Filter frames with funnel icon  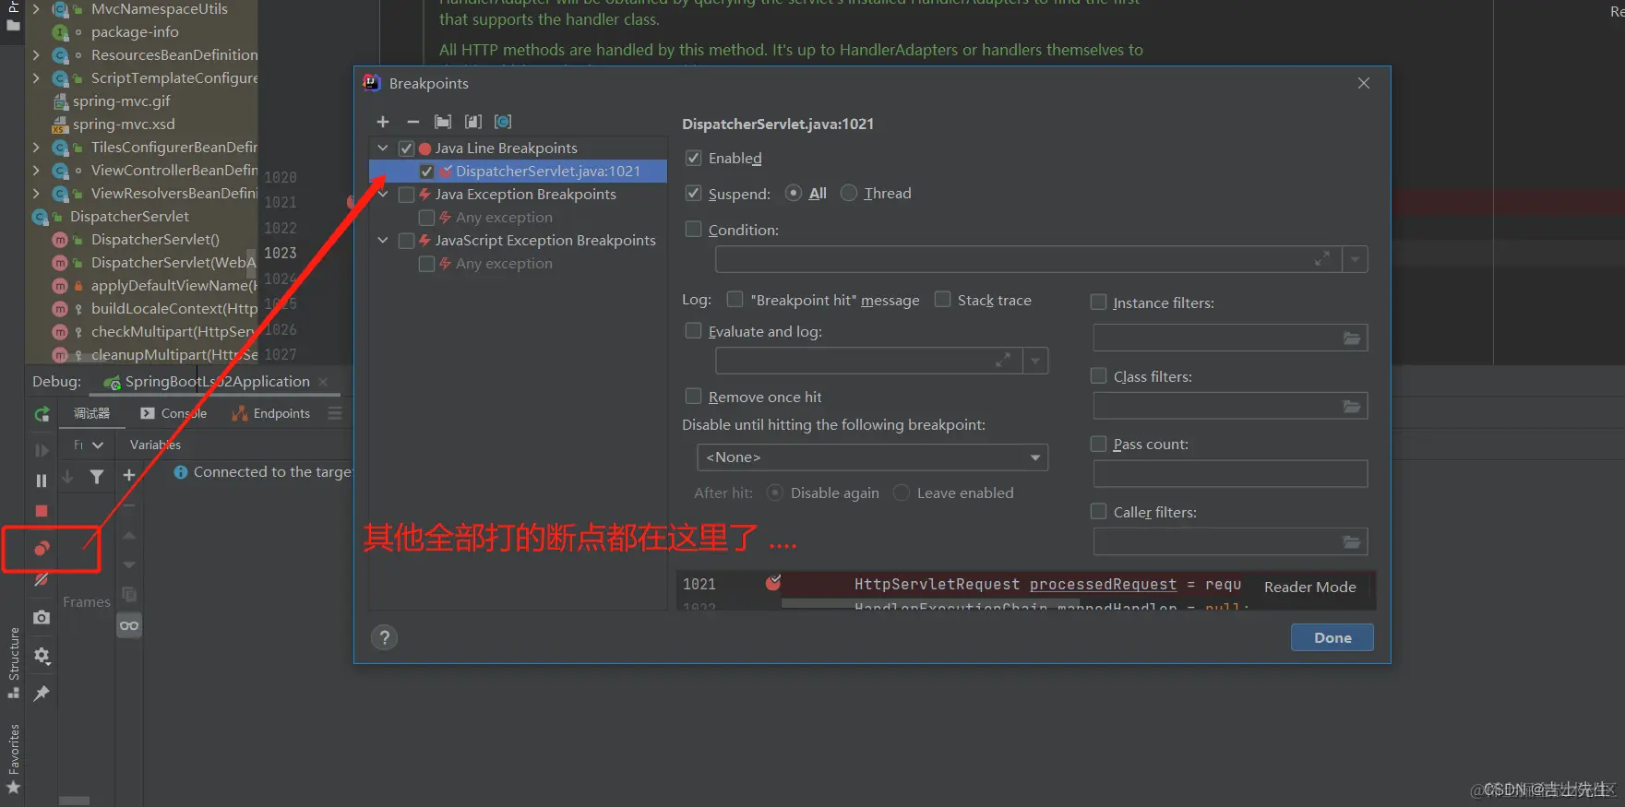[x=97, y=477]
